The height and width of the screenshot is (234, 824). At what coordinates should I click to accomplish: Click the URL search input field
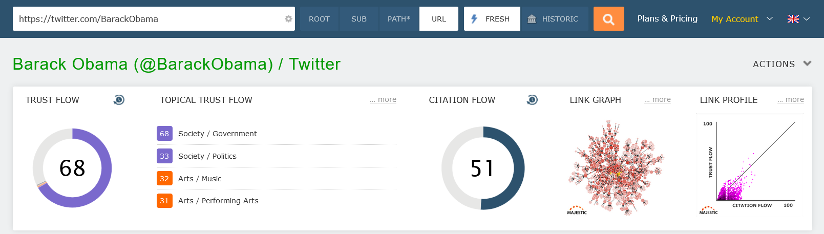[x=149, y=19]
